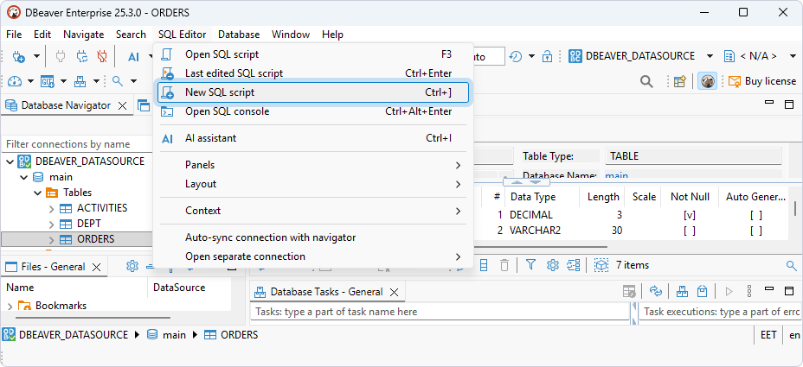Expand the DEPT table node
The width and height of the screenshot is (803, 367).
(51, 224)
